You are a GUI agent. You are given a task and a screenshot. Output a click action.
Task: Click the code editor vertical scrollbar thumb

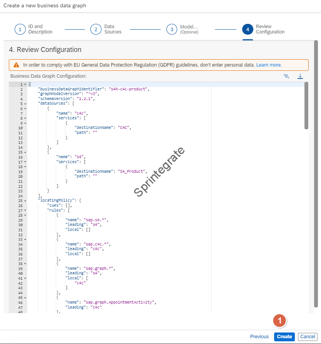(306, 106)
